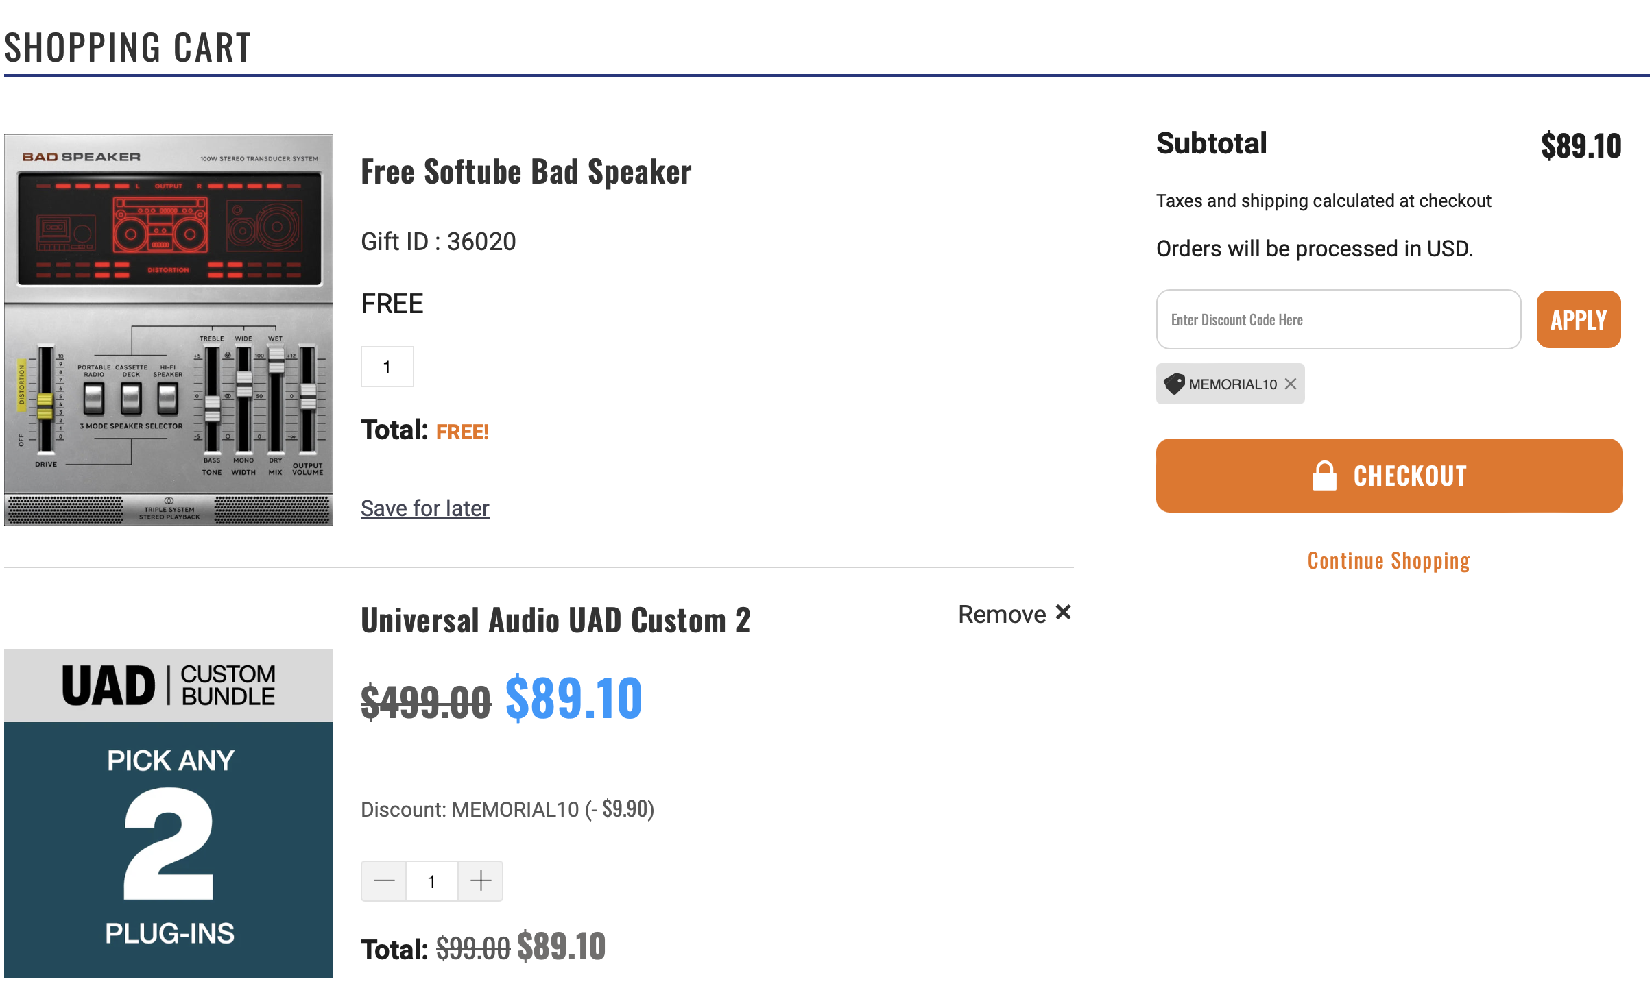Click the Universal Audio UAD Custom 2 title
Viewport: 1652px width, 986px height.
pyautogui.click(x=555, y=621)
